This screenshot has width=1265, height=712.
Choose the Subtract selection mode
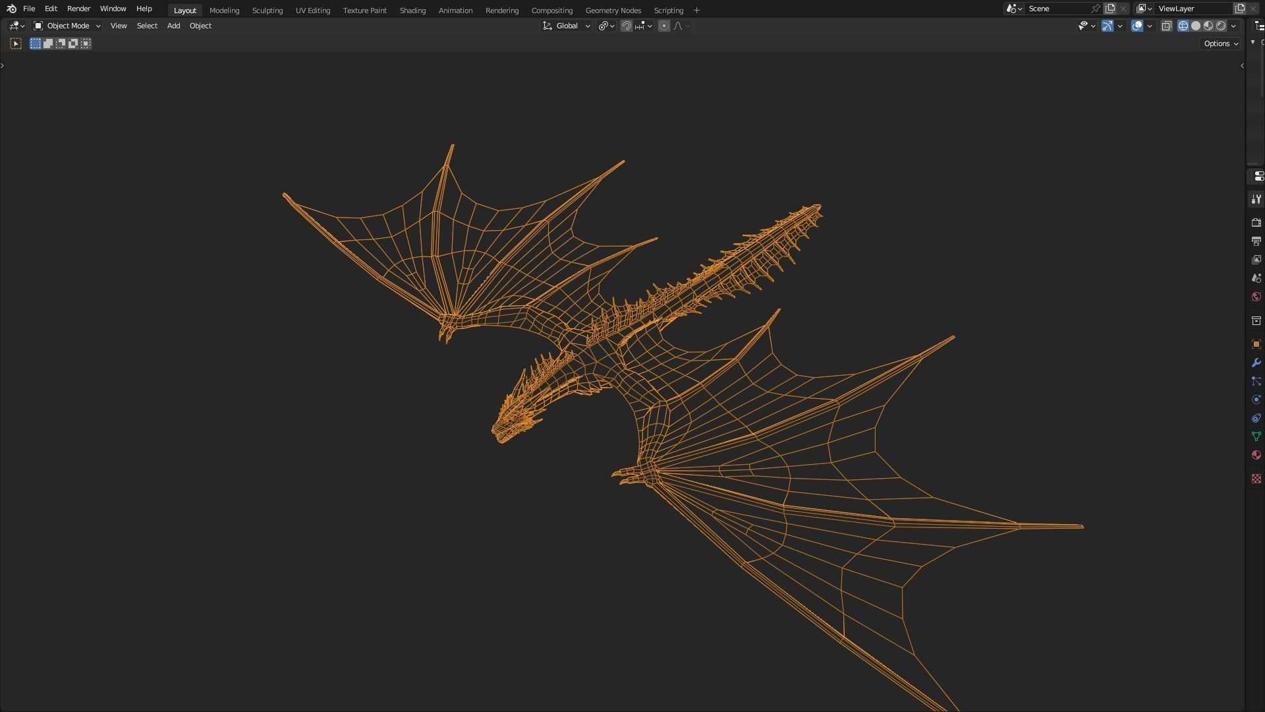coord(61,44)
